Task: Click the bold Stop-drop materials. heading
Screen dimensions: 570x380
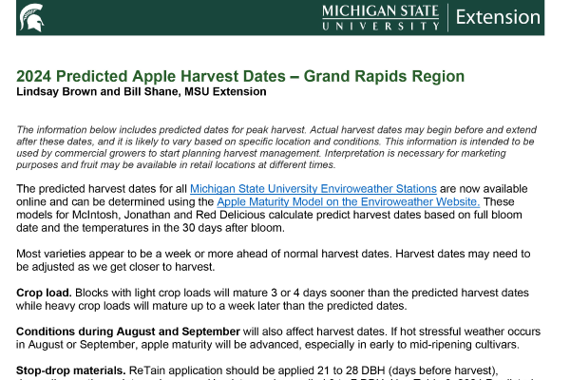Action: (71, 370)
